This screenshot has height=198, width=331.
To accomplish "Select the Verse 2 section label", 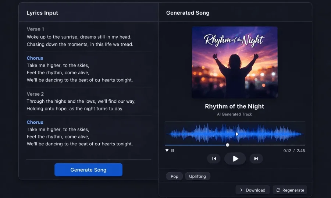I will pyautogui.click(x=35, y=94).
